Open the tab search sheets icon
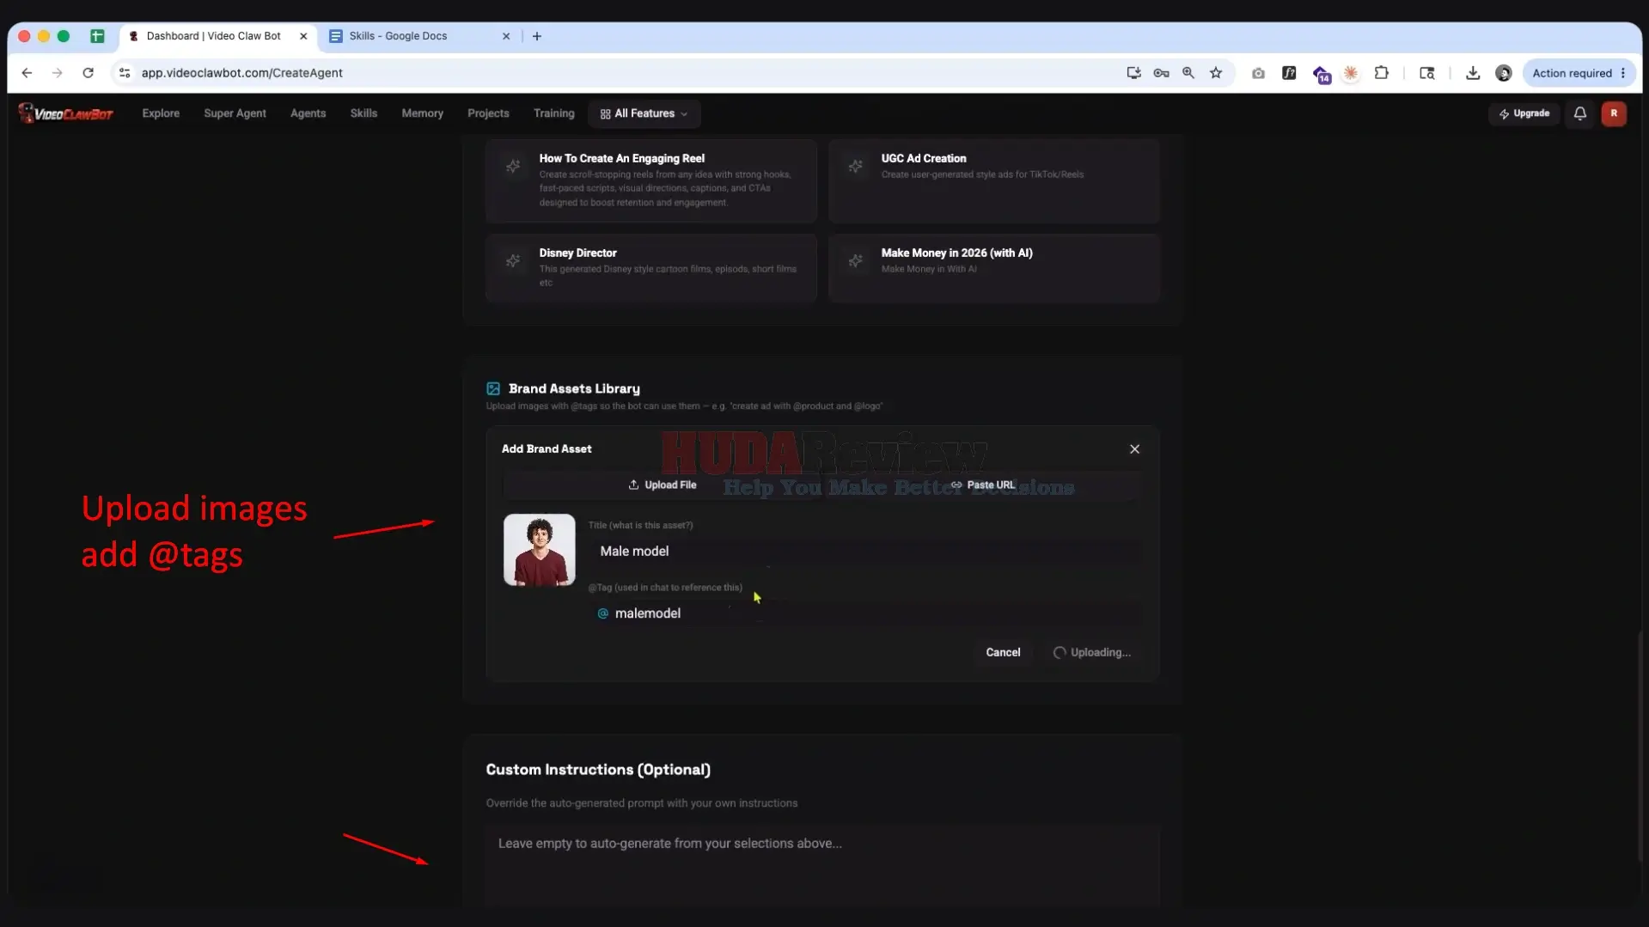This screenshot has height=927, width=1649. (x=97, y=36)
